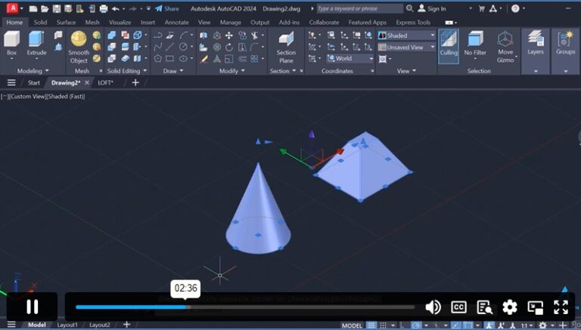Open the Help question mark icon
Viewport: 581px width, 330px height.
pos(515,8)
